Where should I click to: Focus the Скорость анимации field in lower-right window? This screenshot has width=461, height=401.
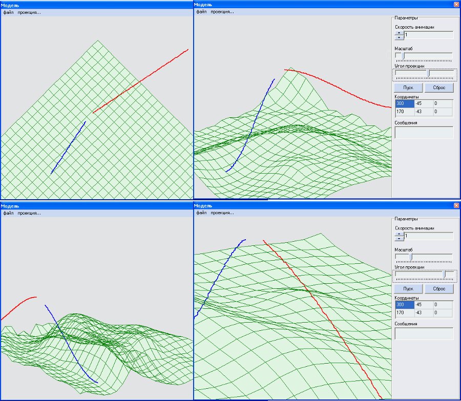pyautogui.click(x=429, y=236)
